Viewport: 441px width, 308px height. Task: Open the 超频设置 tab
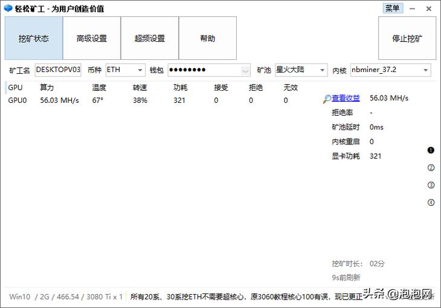(150, 38)
